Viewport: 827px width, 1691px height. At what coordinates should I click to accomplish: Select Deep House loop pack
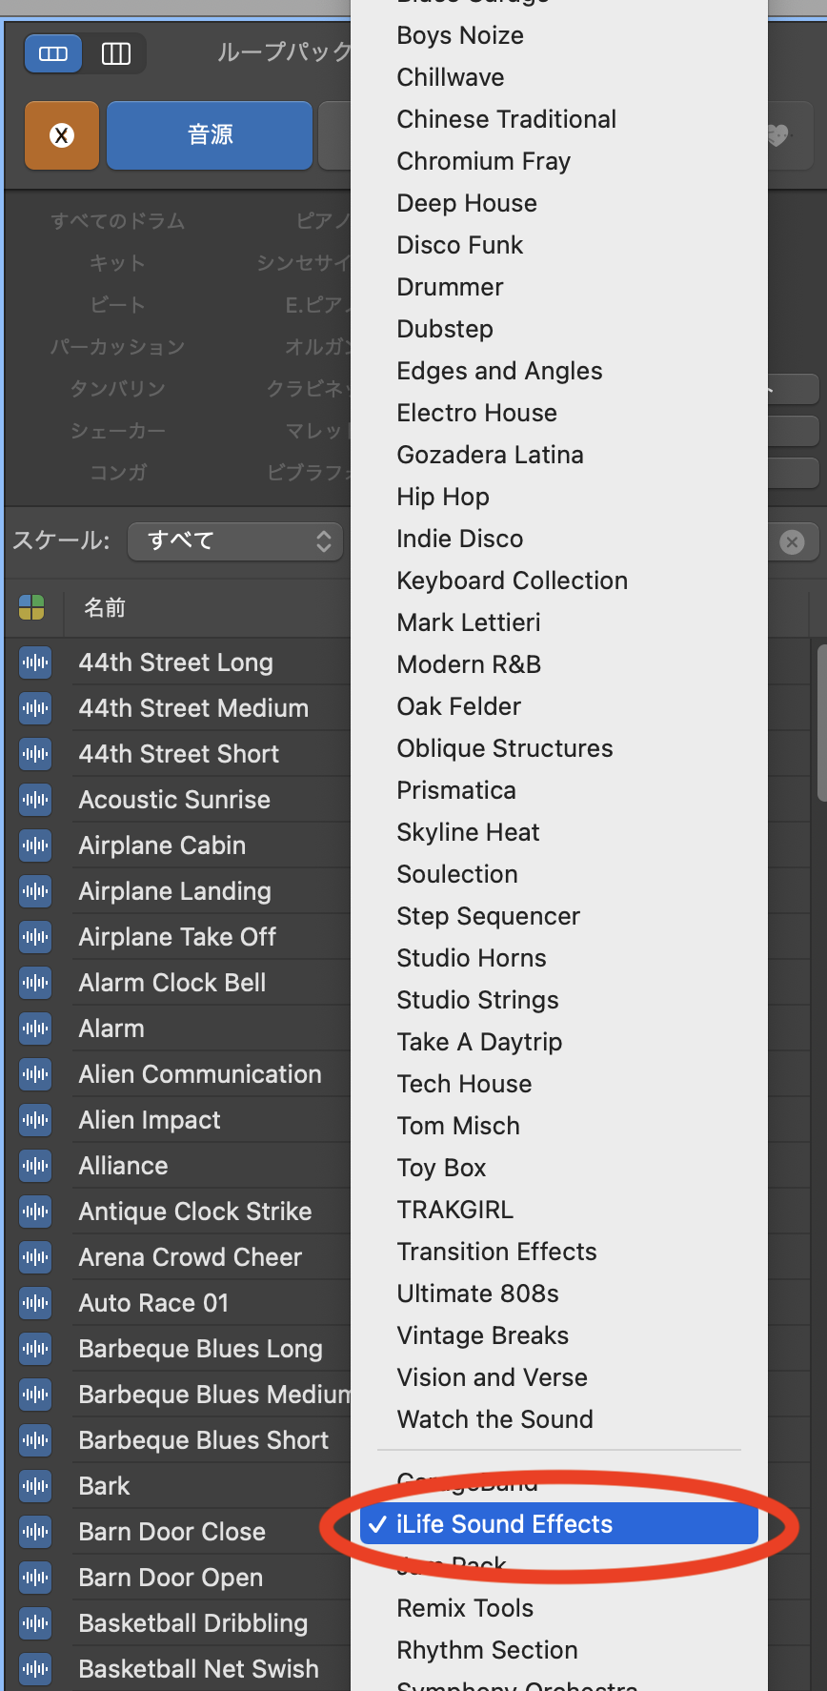point(467,203)
